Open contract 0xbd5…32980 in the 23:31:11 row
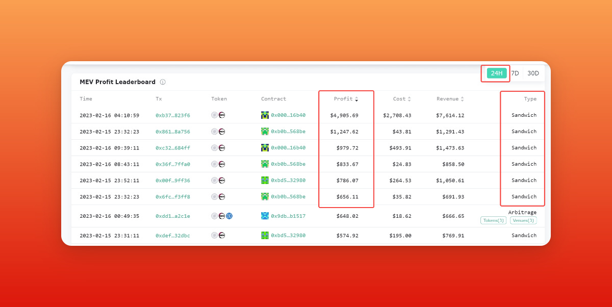Screen dimensions: 612x307 [x=288, y=236]
